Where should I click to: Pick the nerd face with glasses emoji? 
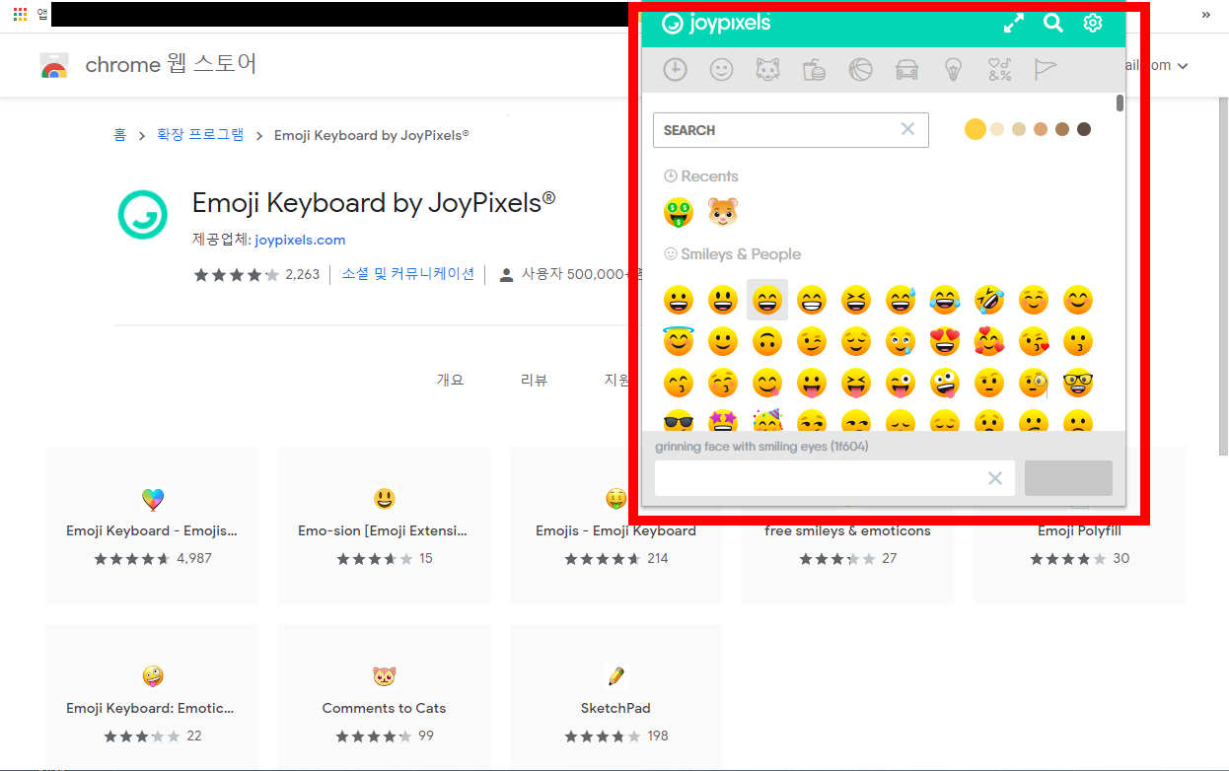point(1078,384)
